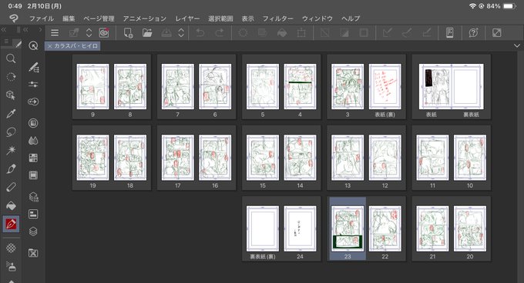Viewport: 524px width, 283px height.
Task: Open the ウィンドウ menu
Action: coord(317,18)
